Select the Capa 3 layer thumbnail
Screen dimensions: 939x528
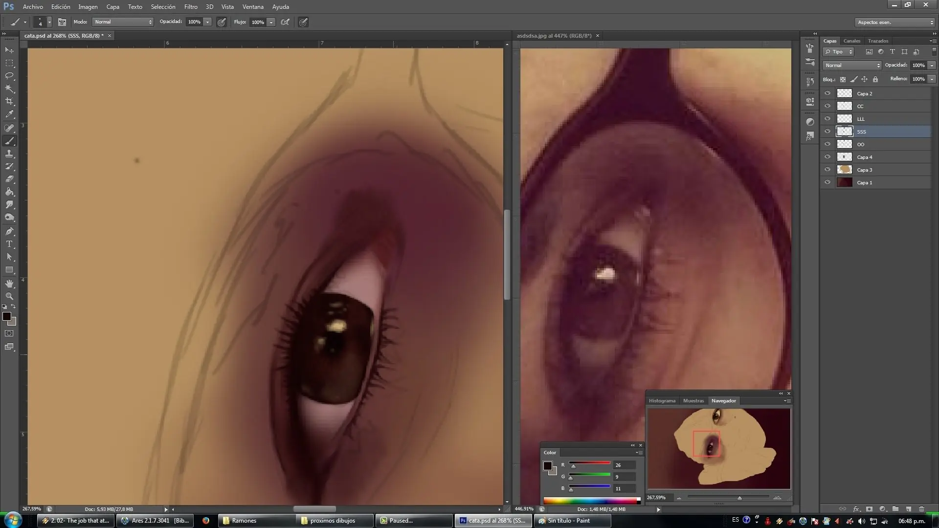pos(845,170)
